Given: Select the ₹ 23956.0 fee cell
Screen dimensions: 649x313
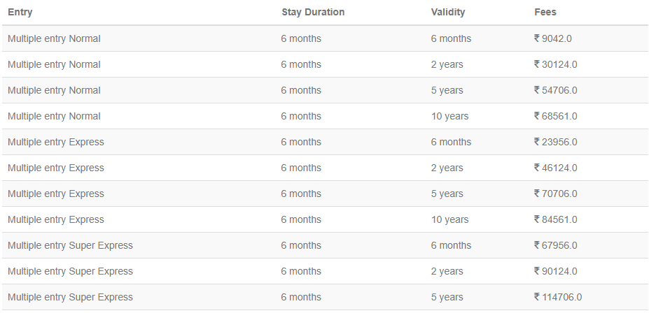Looking at the screenshot, I should [555, 143].
